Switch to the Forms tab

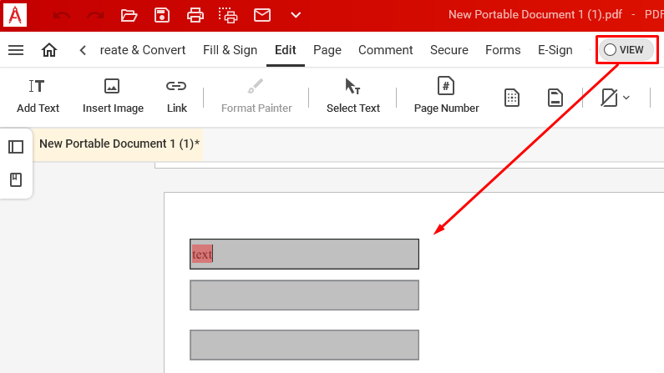coord(503,50)
